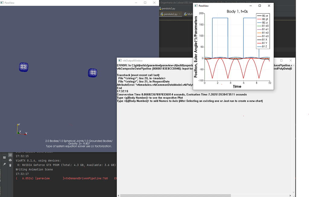Click the trash icon to clear console
Screen dimensions: 309x197
(10, 165)
